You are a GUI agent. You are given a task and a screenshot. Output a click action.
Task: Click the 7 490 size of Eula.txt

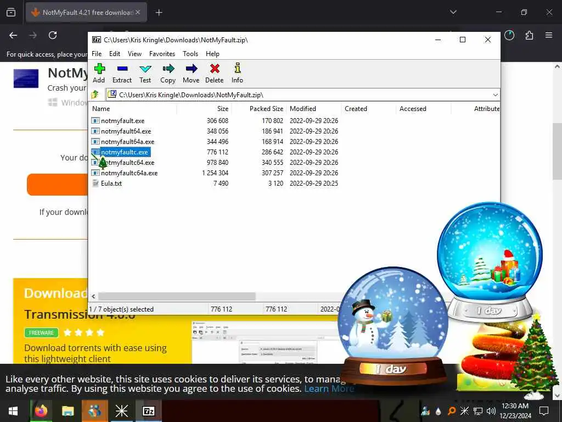click(x=221, y=184)
